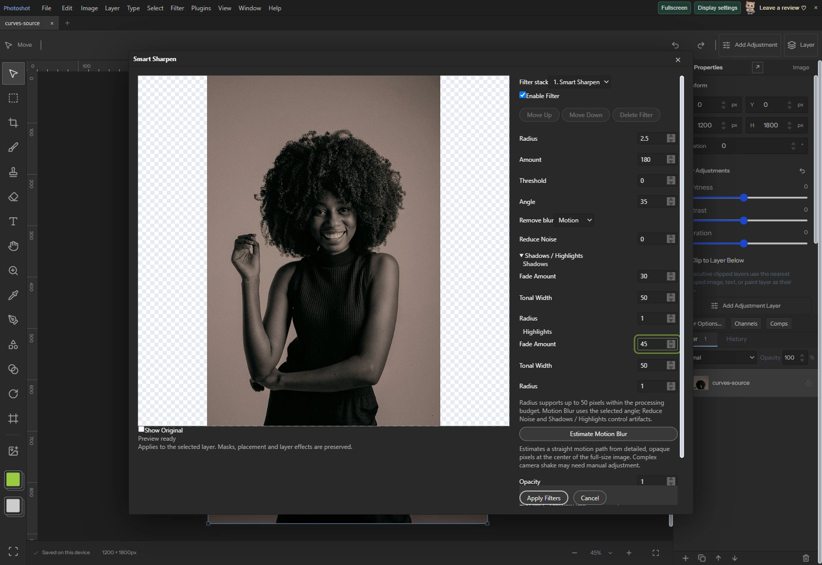Click the Undo arrow icon
The height and width of the screenshot is (565, 822).
(x=675, y=45)
